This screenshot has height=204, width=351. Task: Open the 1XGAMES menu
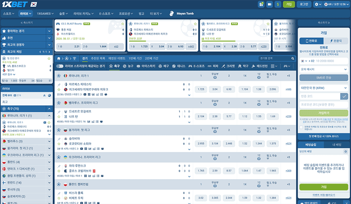click(45, 13)
